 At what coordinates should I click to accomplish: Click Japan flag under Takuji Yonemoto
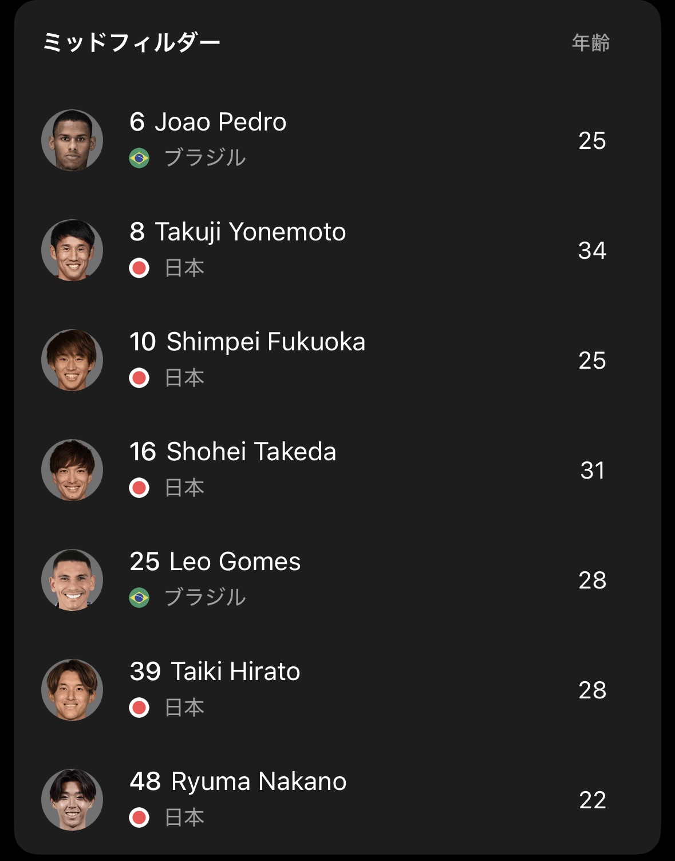[x=139, y=268]
